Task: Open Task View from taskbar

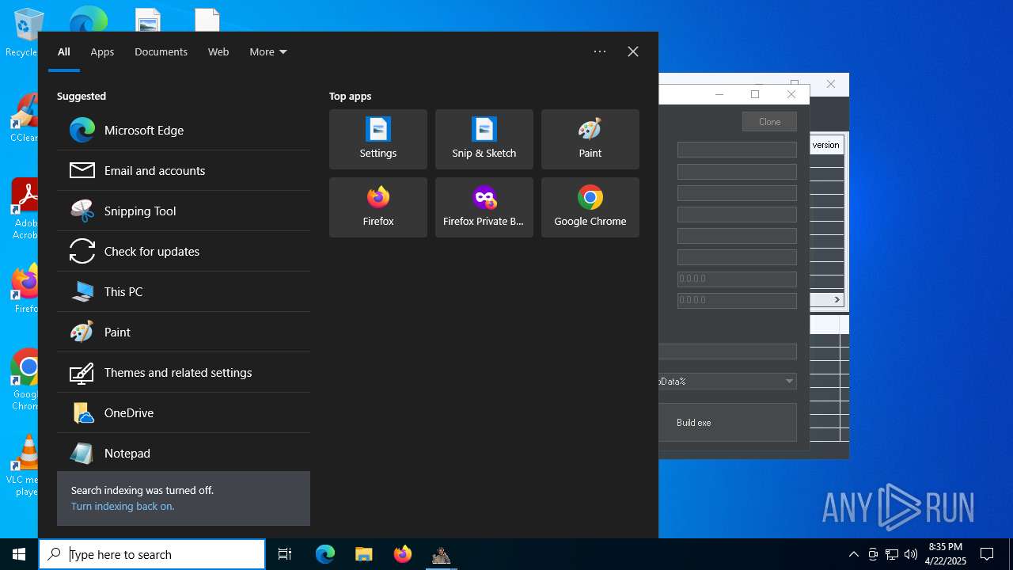Action: tap(285, 554)
